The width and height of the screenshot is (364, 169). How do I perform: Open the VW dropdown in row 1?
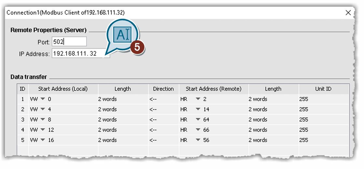click(43, 99)
